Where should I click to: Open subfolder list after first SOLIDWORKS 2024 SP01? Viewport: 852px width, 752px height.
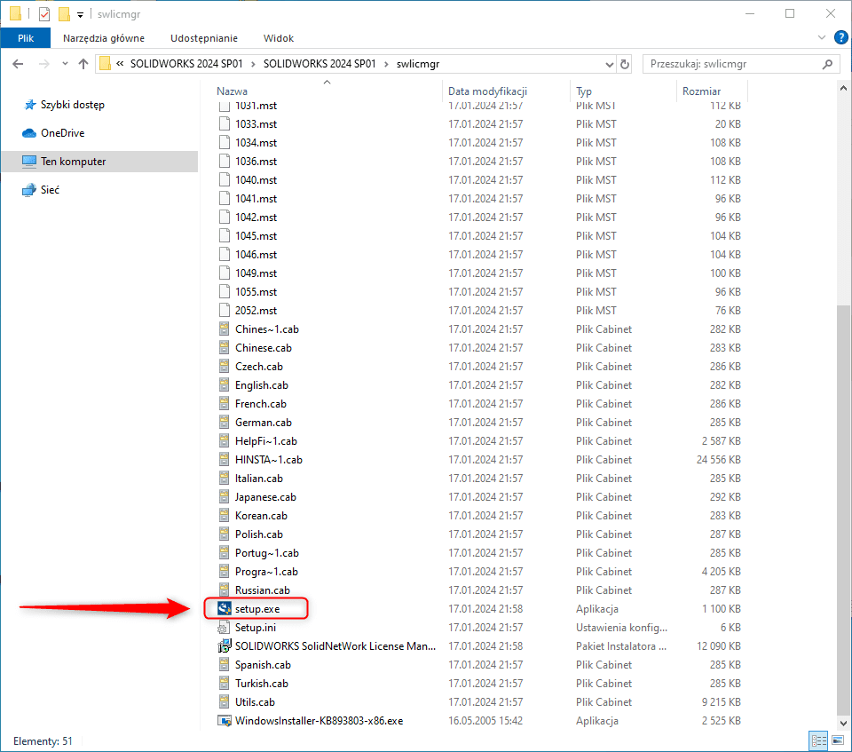coord(253,64)
